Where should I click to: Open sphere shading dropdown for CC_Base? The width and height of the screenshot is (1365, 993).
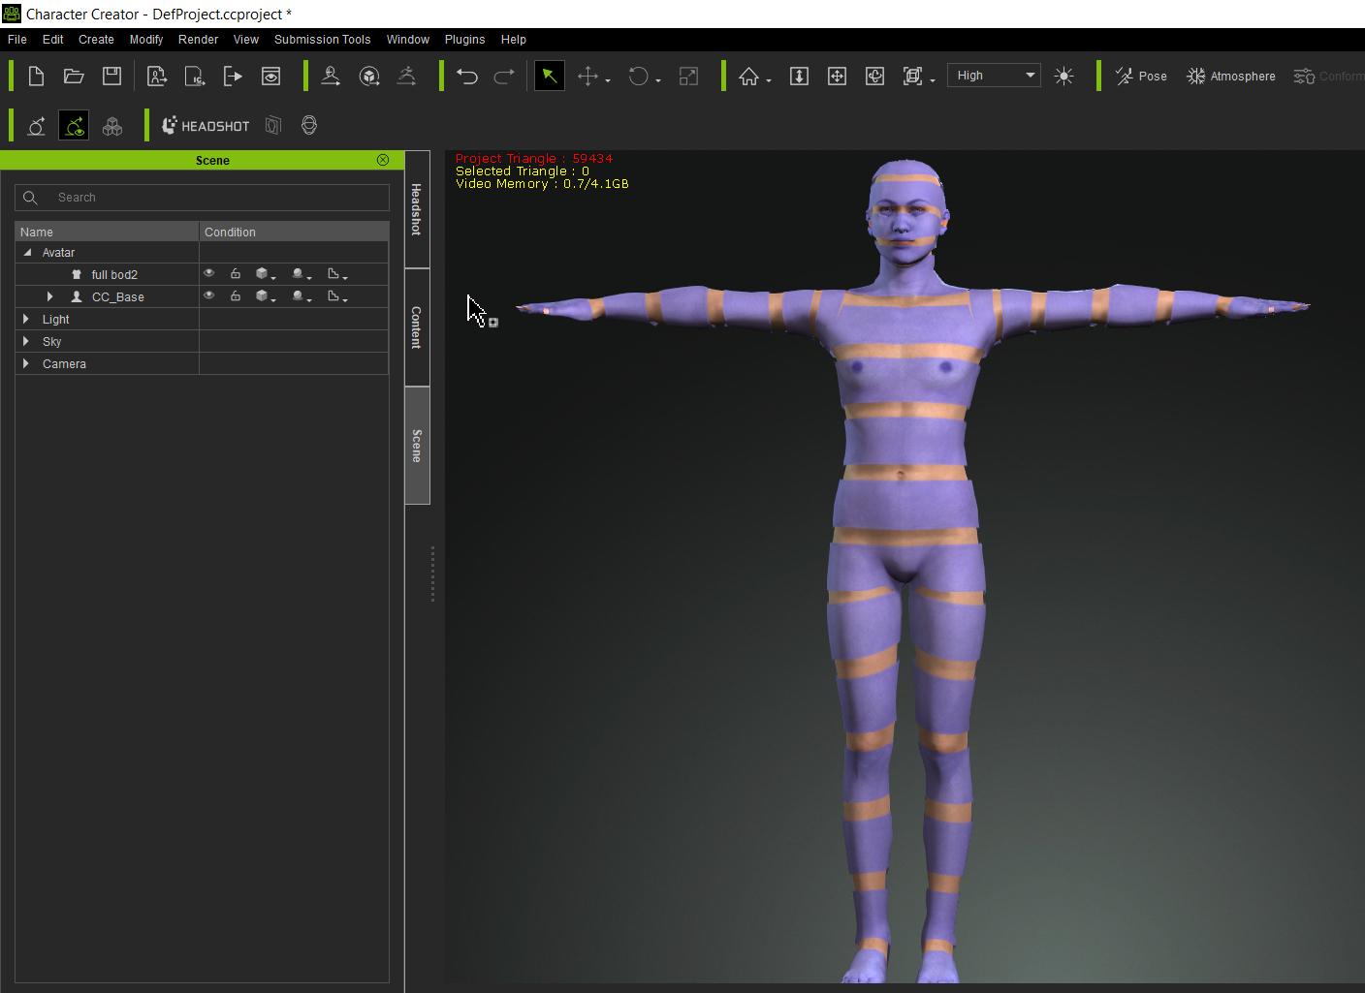point(301,296)
